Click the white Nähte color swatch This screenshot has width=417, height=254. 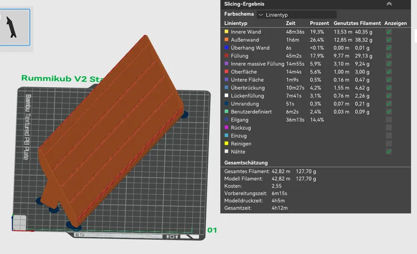coord(226,151)
